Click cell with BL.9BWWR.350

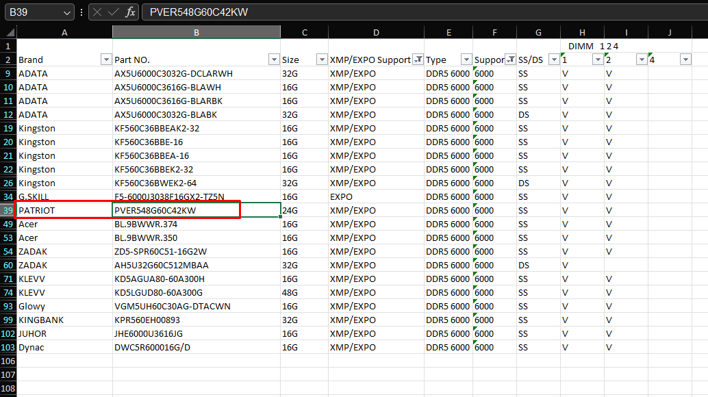pos(197,238)
